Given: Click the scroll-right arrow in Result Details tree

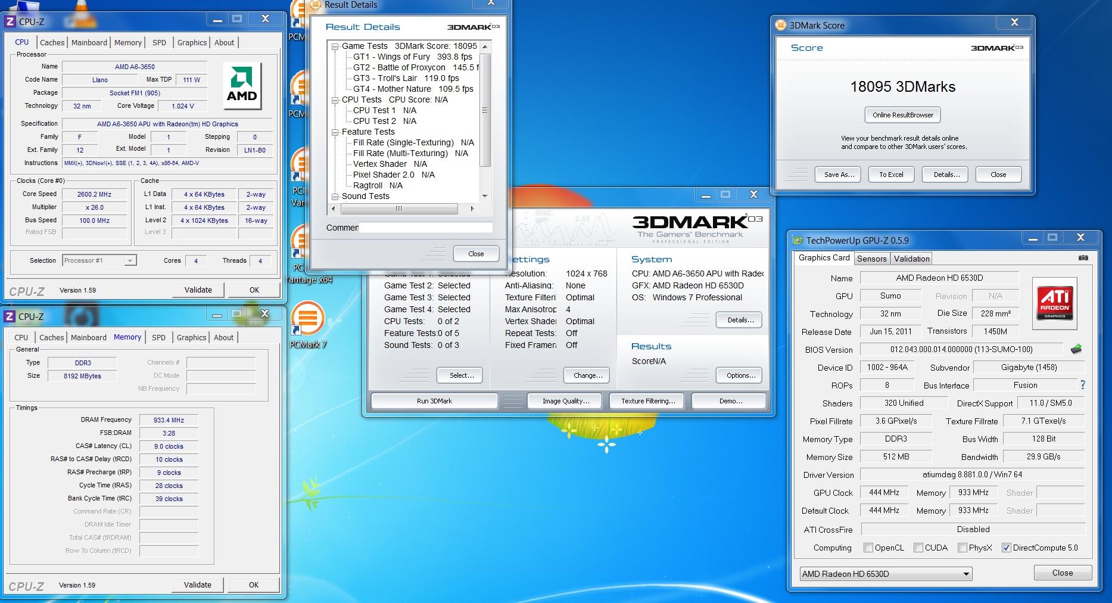Looking at the screenshot, I should tap(472, 209).
